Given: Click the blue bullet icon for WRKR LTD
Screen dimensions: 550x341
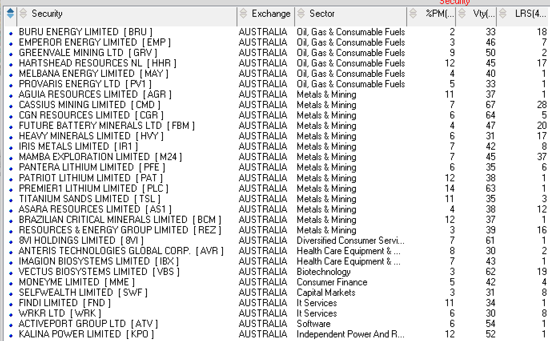Looking at the screenshot, I should 11,314.
